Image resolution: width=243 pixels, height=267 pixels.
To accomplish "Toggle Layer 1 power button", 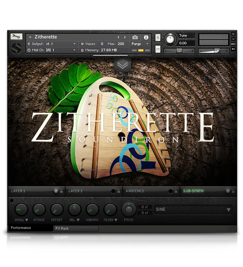I will (56, 191).
